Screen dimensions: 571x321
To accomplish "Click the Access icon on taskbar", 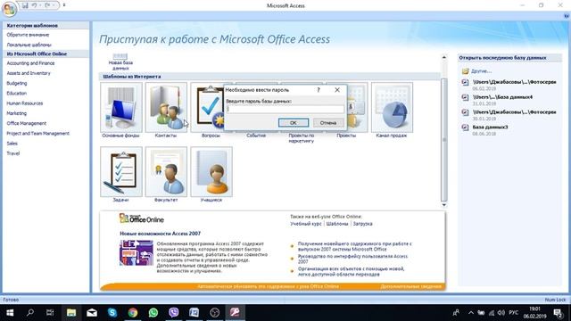I will (235, 313).
